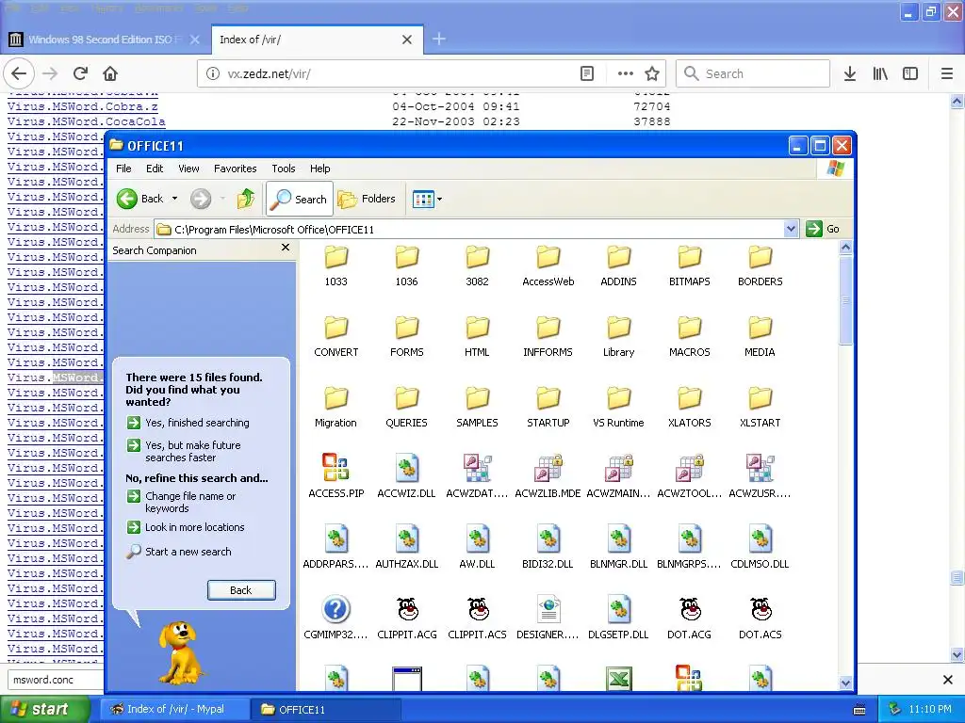This screenshot has height=723, width=965.
Task: Open a new browser tab
Action: 439,40
